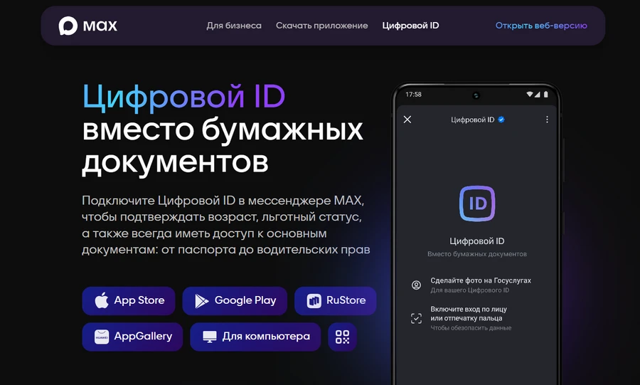Click the MAX logo in the header
The image size is (640, 385).
coord(88,26)
